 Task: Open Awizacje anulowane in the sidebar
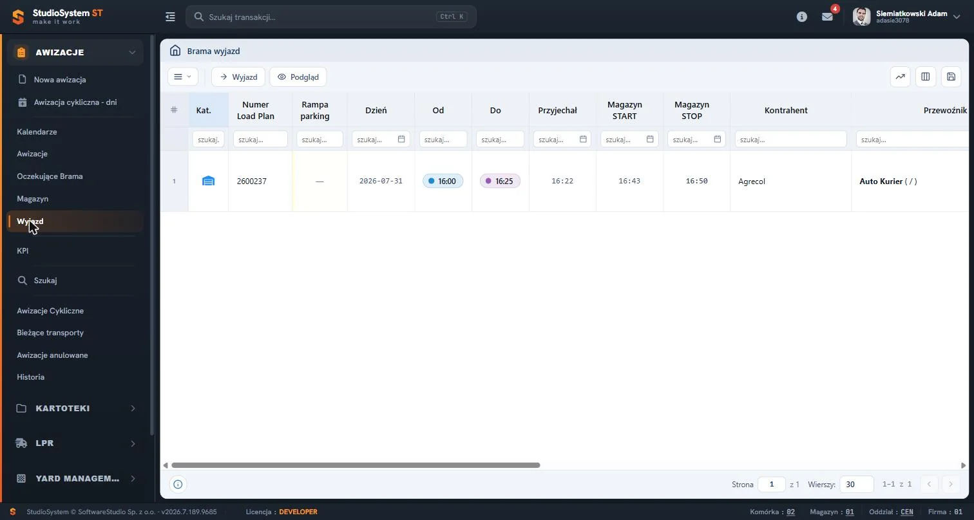52,355
